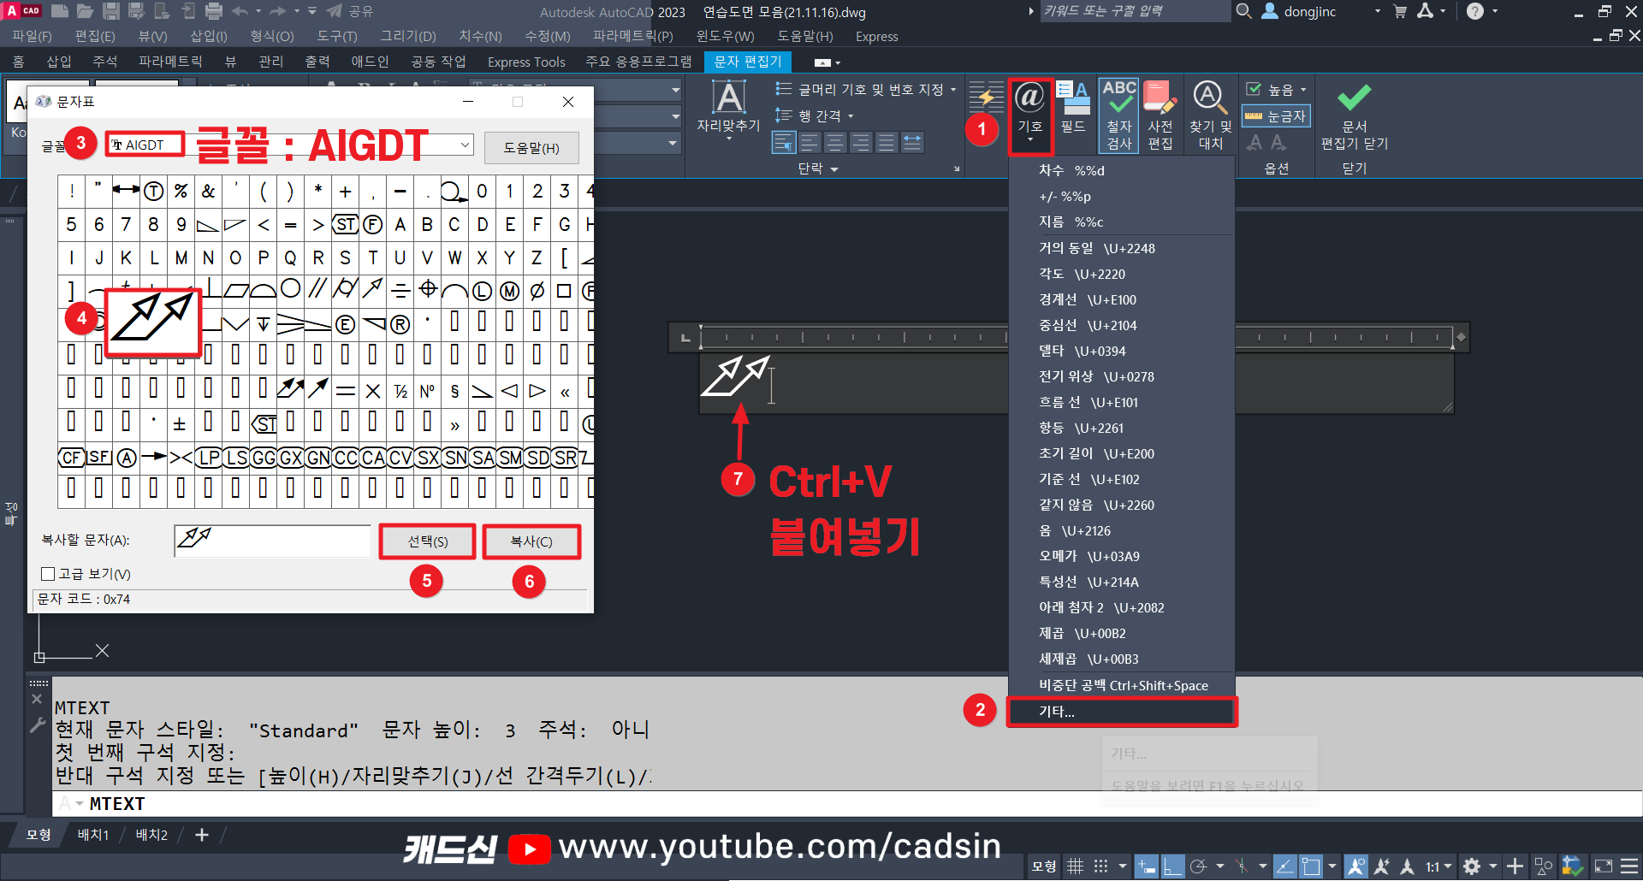Click Select (선택) in Character Map
The height and width of the screenshot is (881, 1643).
point(427,541)
